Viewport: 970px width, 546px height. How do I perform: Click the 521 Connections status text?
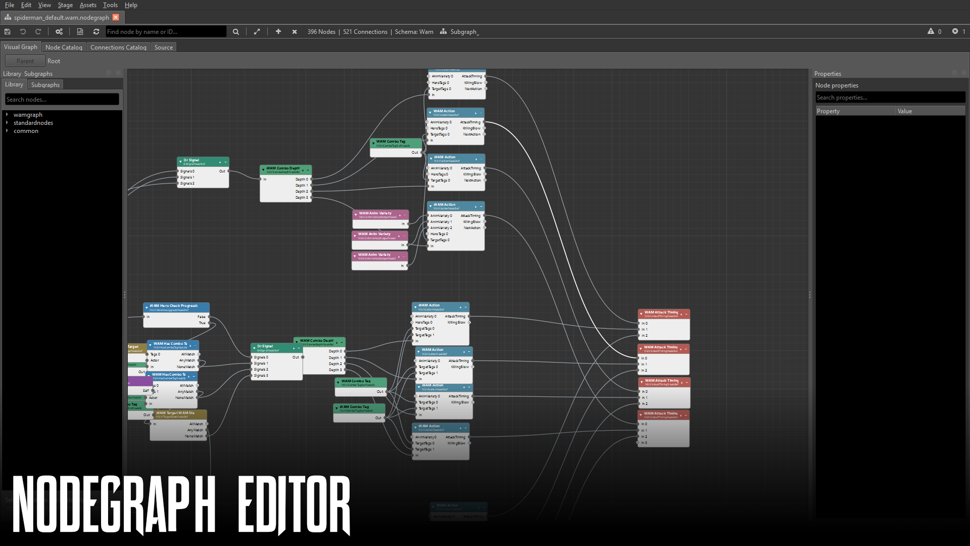[365, 32]
